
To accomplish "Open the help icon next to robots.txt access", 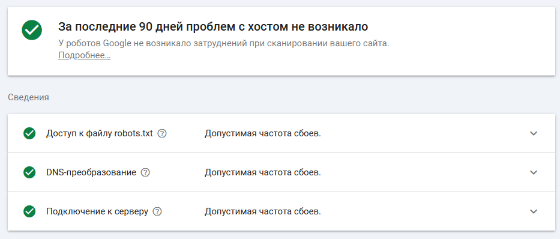I will [x=162, y=133].
